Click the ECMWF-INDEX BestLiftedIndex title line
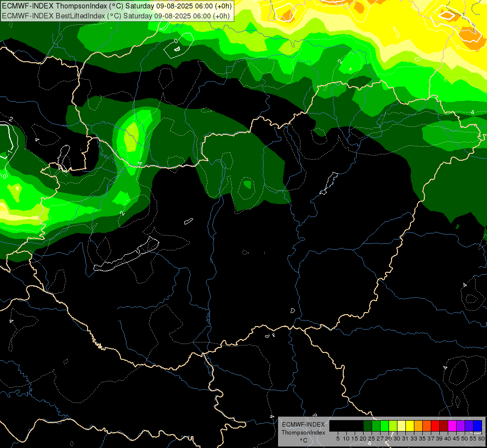This screenshot has height=448, width=487. tap(116, 16)
